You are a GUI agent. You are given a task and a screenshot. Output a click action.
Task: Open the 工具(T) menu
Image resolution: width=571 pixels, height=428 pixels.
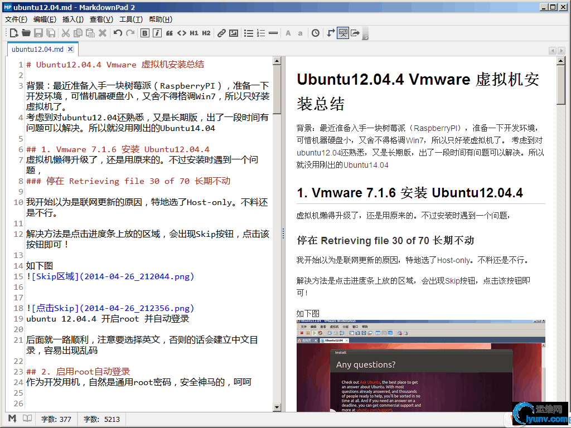tap(130, 20)
